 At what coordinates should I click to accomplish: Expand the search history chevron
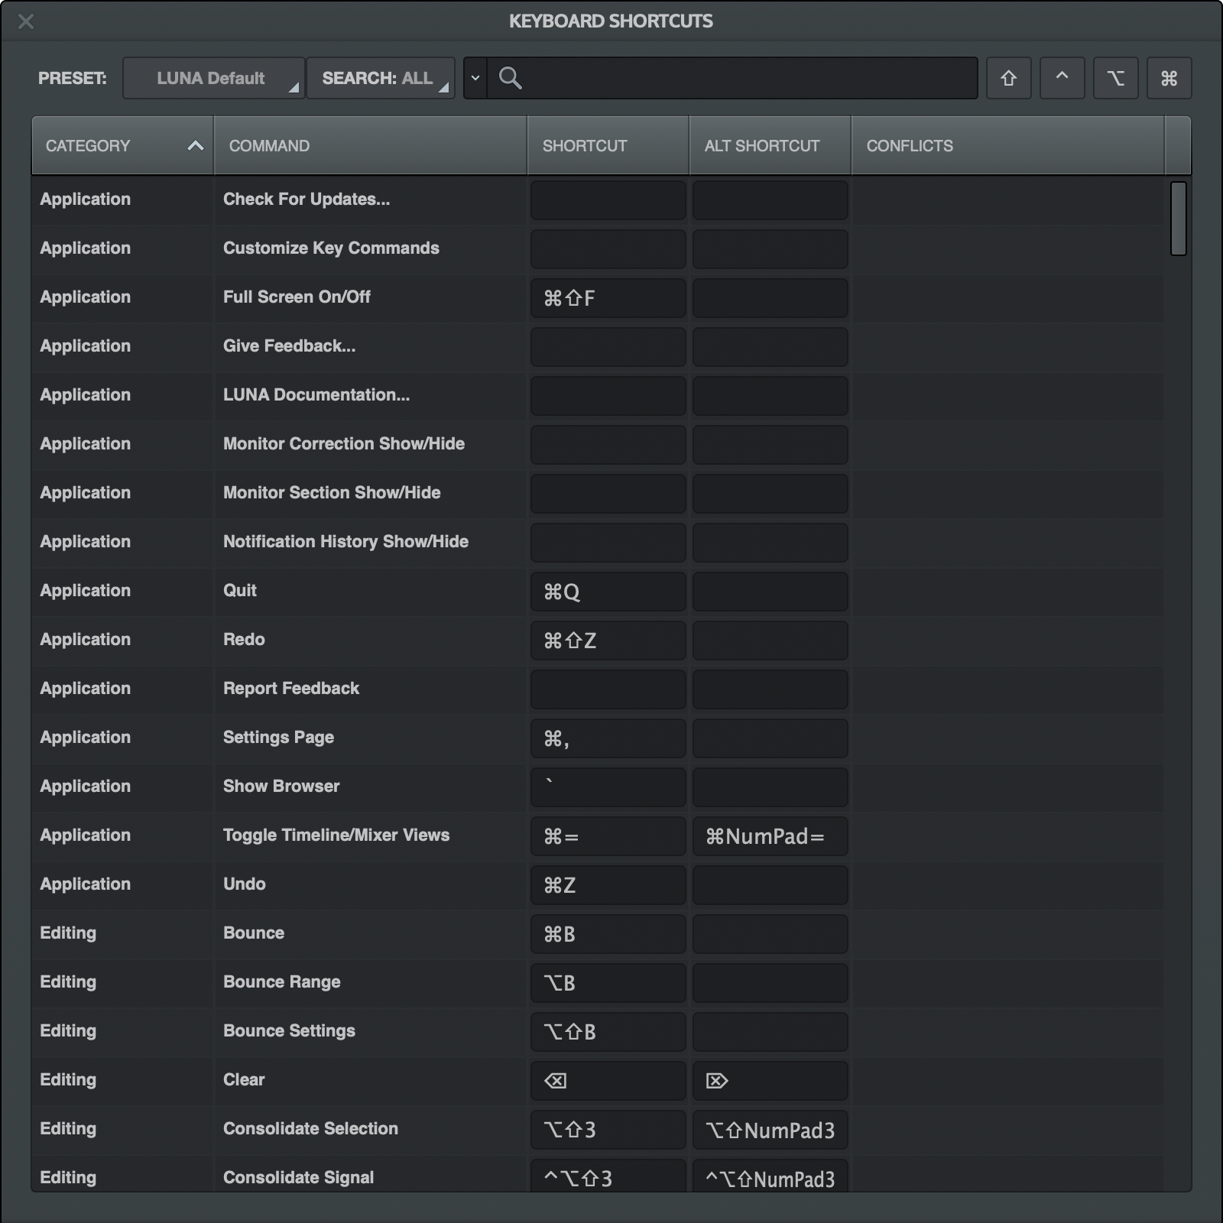coord(475,78)
